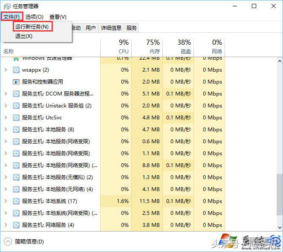
Task: Select the wsappx (2) process name
Action: coord(35,70)
